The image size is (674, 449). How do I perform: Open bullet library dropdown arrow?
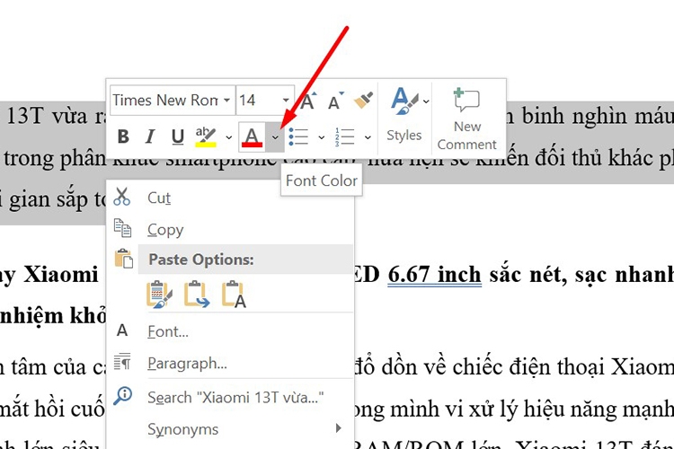coord(321,137)
